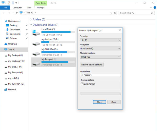Select the my backup 2T (E:) drive icon
Viewport: 157px width, 131px height.
point(36,43)
